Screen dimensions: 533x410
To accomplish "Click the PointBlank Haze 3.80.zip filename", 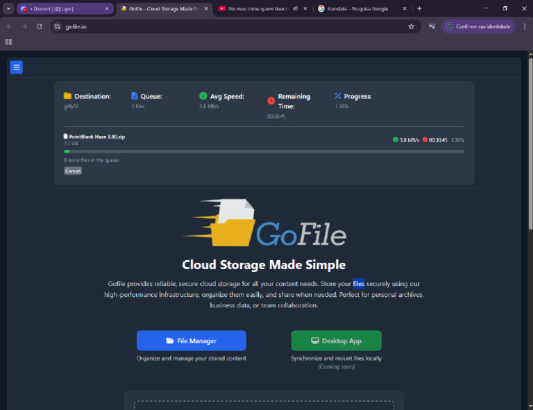I will point(97,137).
